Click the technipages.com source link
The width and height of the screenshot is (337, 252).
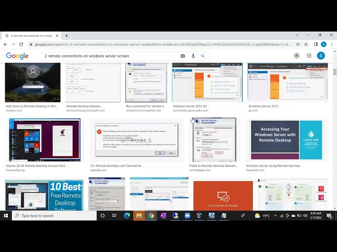point(200,170)
